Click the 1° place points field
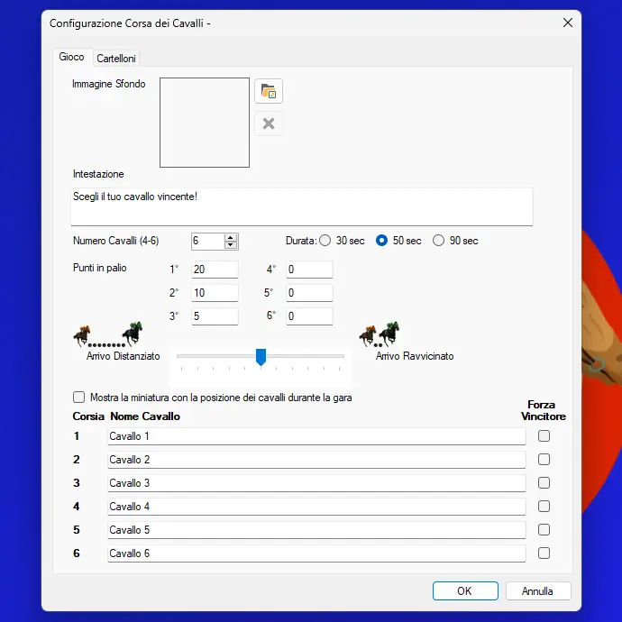This screenshot has width=622, height=622. click(215, 270)
